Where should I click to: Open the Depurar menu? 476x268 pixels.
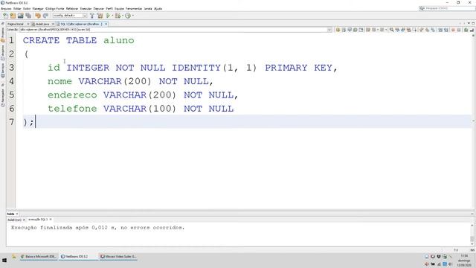click(99, 8)
